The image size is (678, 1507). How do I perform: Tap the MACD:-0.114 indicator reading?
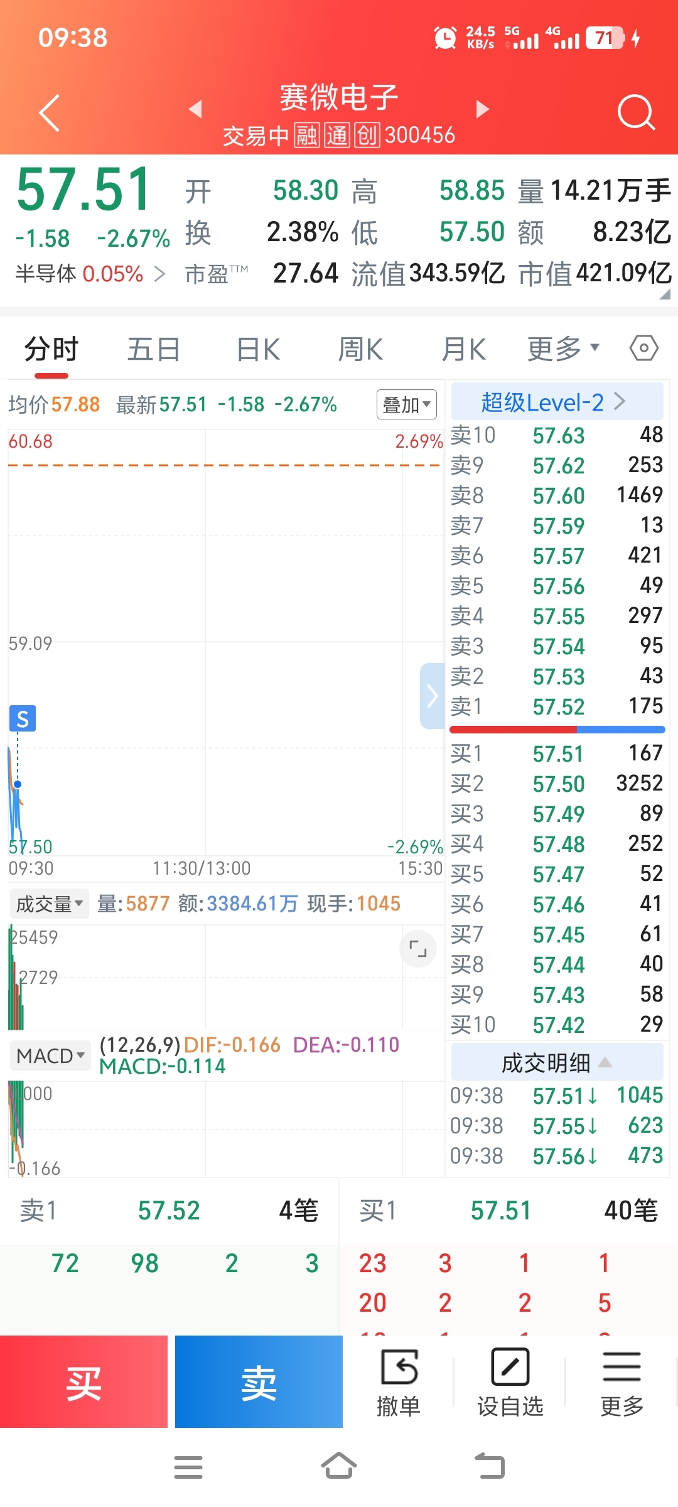162,1066
